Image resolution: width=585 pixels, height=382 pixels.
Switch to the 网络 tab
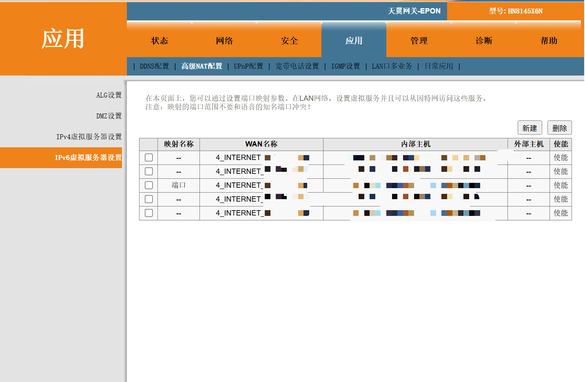point(224,41)
